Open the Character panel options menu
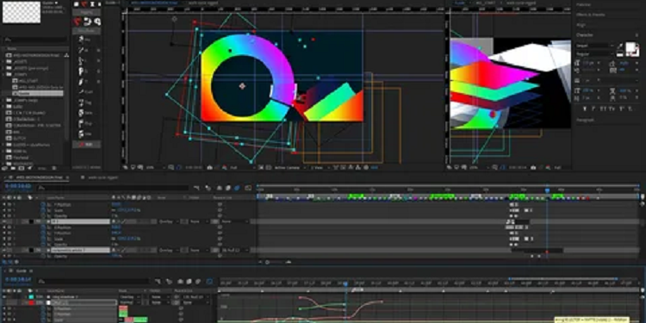 pos(637,35)
